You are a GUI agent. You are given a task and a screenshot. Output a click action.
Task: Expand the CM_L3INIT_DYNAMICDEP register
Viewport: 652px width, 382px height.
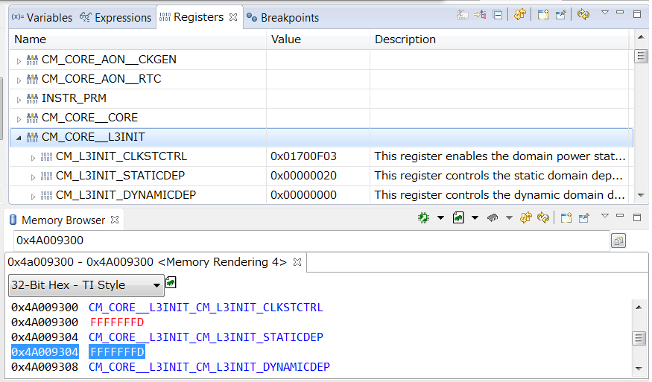[33, 196]
